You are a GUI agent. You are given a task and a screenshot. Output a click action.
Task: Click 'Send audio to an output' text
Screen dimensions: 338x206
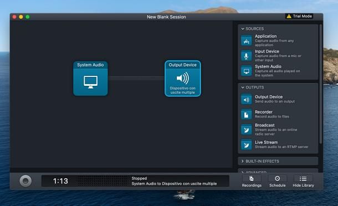point(275,101)
